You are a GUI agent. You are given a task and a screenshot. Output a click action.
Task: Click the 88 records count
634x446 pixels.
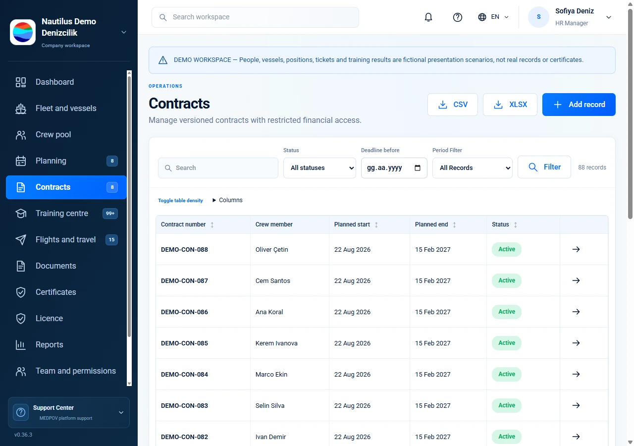click(592, 167)
